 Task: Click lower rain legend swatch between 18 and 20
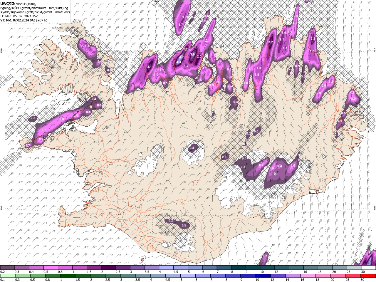(x=323, y=276)
